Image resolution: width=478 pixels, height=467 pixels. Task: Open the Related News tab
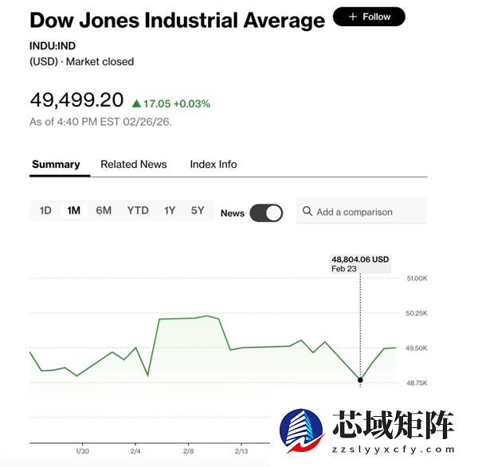tap(134, 165)
